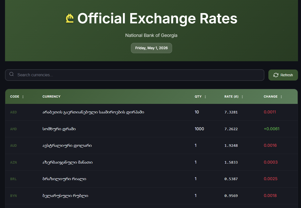
Task: Sort table by the CODE column arrow
Action: (x=23, y=97)
